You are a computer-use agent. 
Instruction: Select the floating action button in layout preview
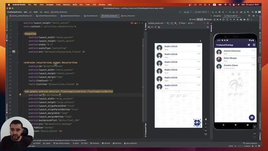[x=197, y=122]
